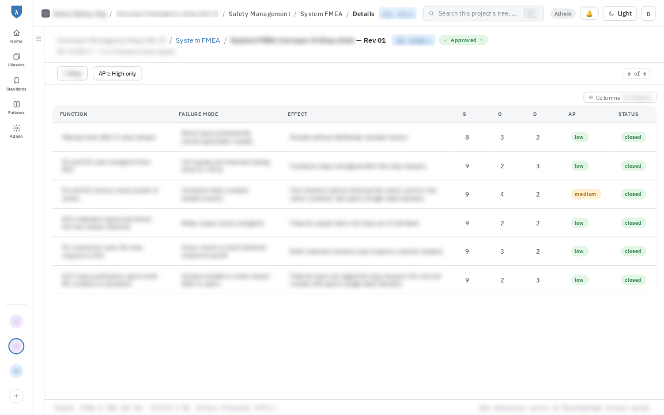
Task: Open the blue System FMEA link
Action: click(198, 40)
